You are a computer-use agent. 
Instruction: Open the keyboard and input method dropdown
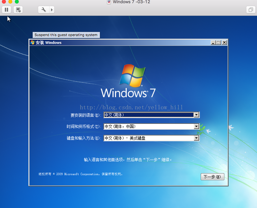coord(196,138)
